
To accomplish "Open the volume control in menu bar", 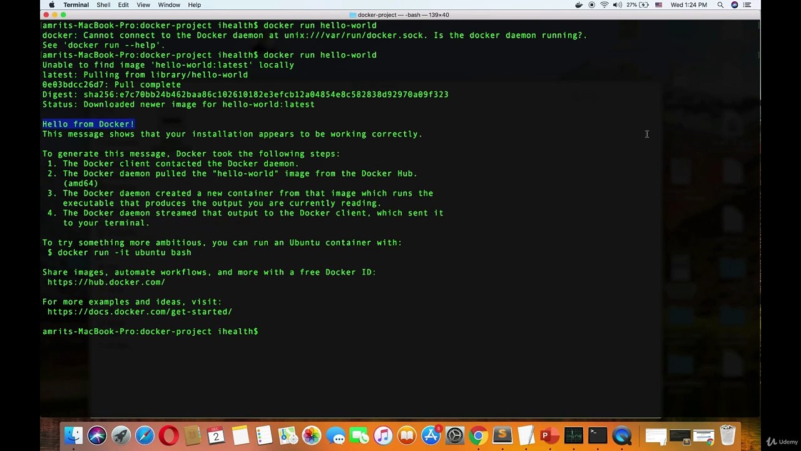I will click(x=618, y=5).
